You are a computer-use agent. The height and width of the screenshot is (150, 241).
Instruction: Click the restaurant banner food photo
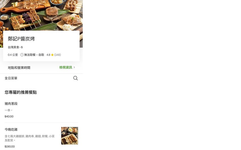coord(41,15)
